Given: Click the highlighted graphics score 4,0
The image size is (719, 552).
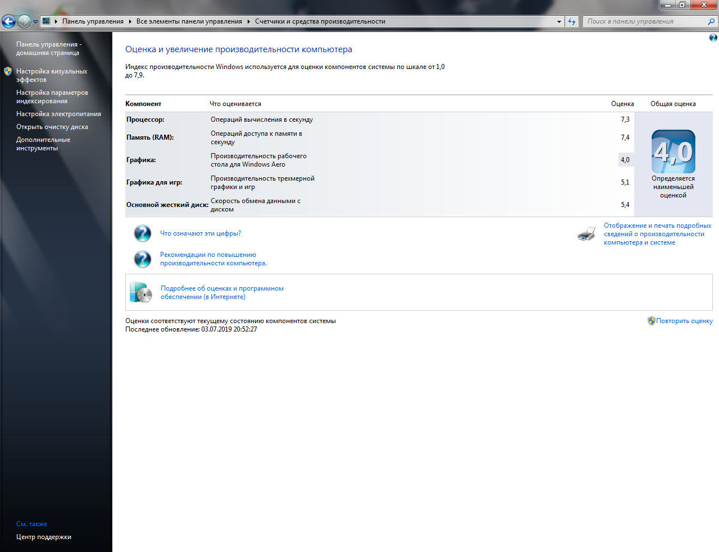Looking at the screenshot, I should (625, 160).
